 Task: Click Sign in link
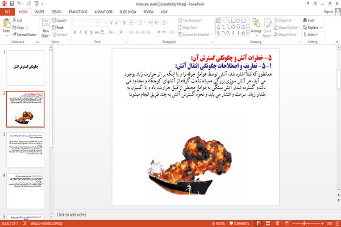pyautogui.click(x=328, y=12)
